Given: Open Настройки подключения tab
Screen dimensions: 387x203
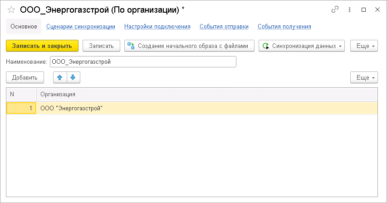Looking at the screenshot, I should (157, 26).
